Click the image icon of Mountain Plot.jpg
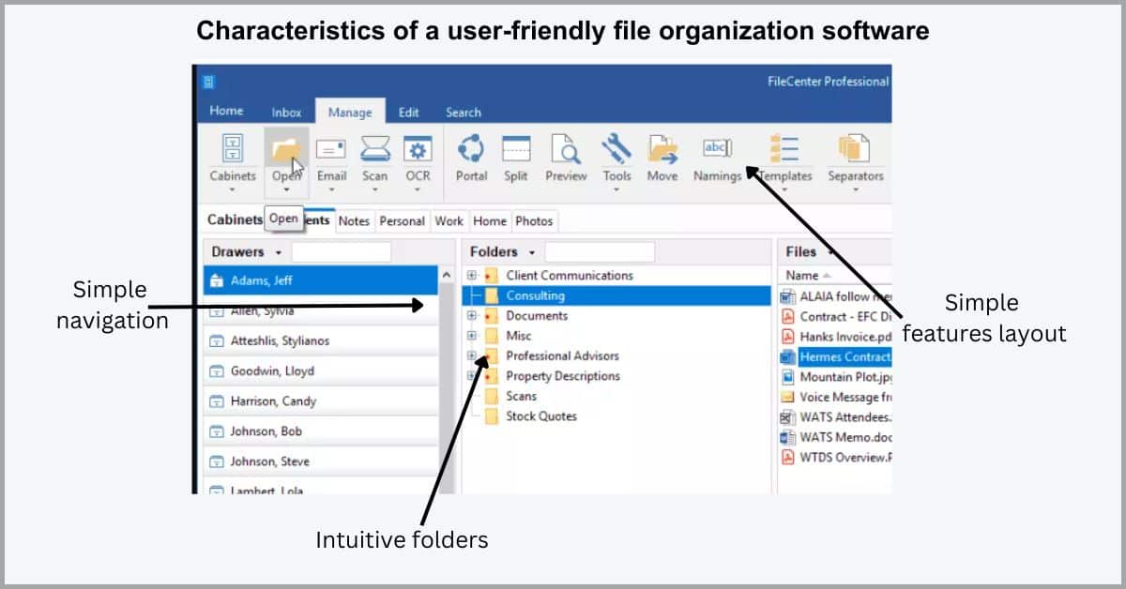1126x589 pixels. (788, 377)
